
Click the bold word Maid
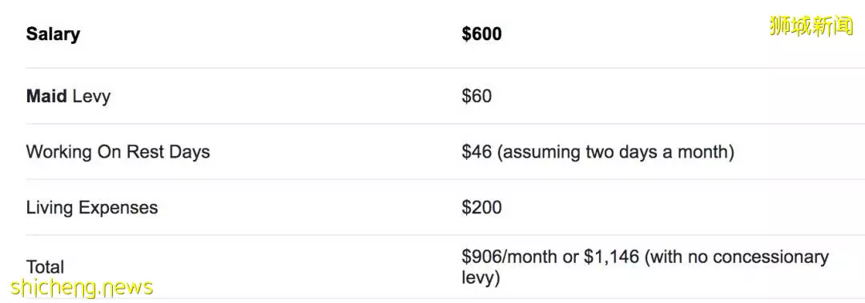[46, 97]
